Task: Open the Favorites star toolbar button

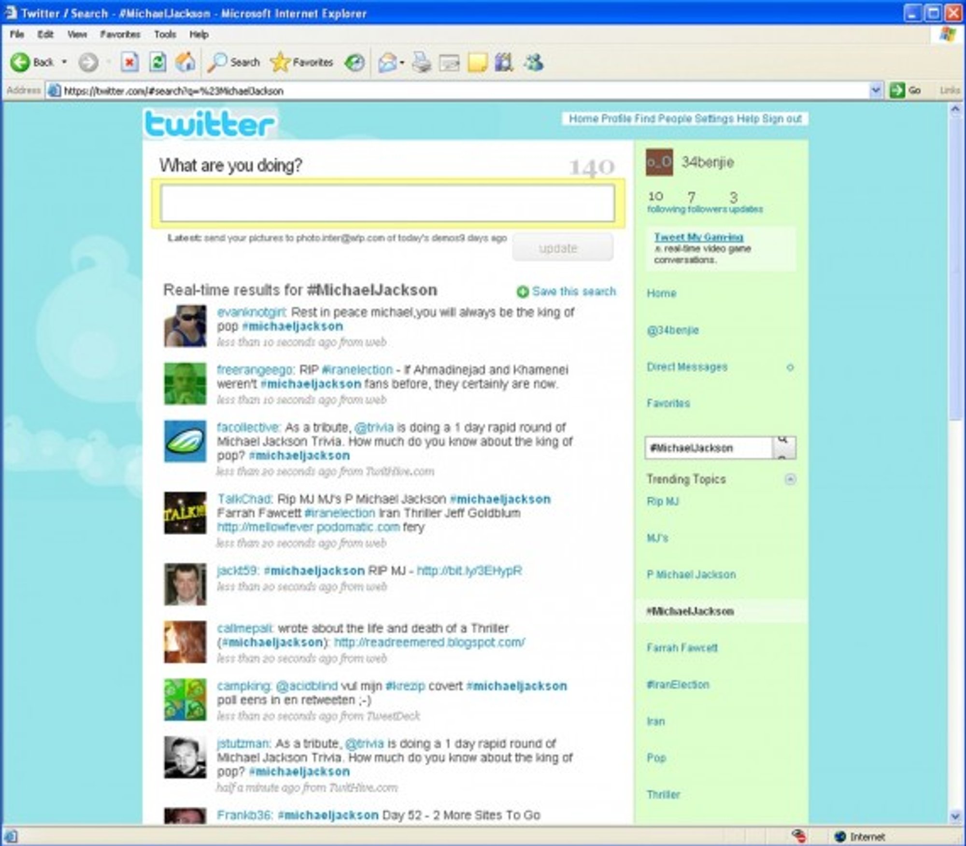Action: (x=302, y=62)
